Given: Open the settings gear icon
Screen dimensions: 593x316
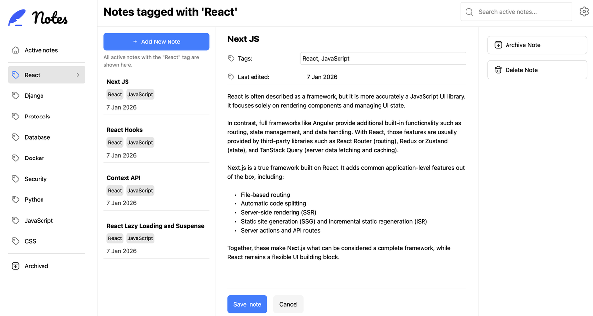Looking at the screenshot, I should pos(584,11).
